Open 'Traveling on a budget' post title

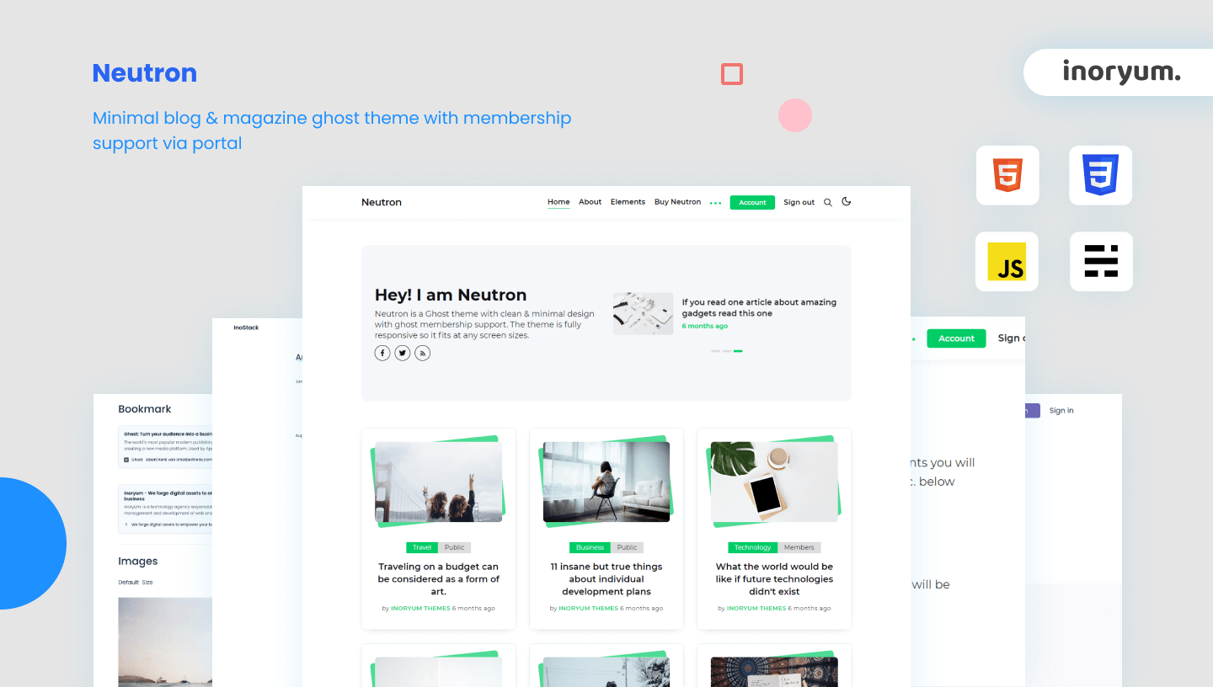click(x=438, y=579)
